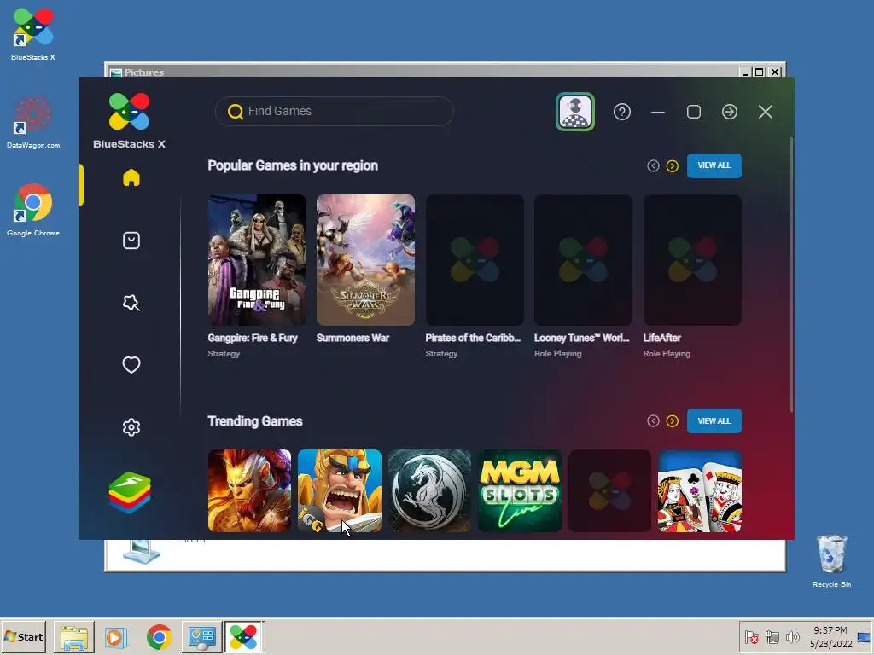Open the unloaded placeholder trending game tile
Screen dimensions: 874x655
coord(609,490)
